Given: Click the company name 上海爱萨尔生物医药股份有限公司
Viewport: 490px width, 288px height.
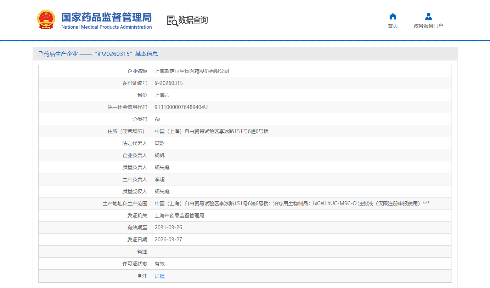Looking at the screenshot, I should click(x=192, y=71).
